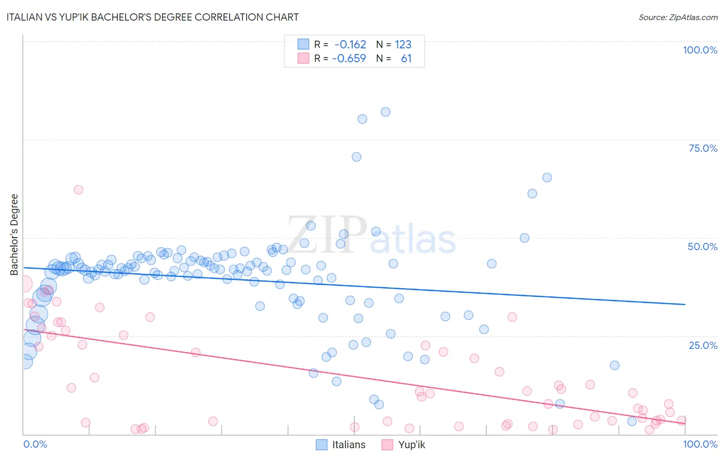Viewport: 724px width, 459px height.
Task: Click the 100.0% x-axis tick label
Action: (700, 444)
